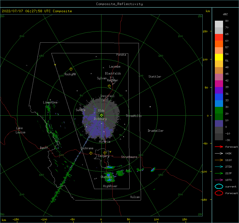The image size is (239, 223).
Task: Click the Blackfalds label
Action: click(x=113, y=73)
